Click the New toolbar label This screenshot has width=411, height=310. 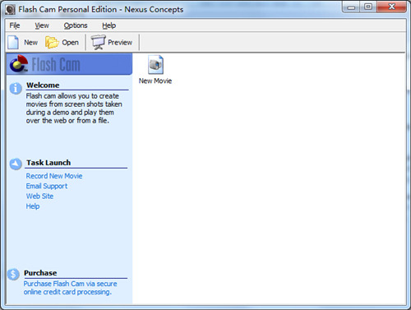tap(30, 43)
